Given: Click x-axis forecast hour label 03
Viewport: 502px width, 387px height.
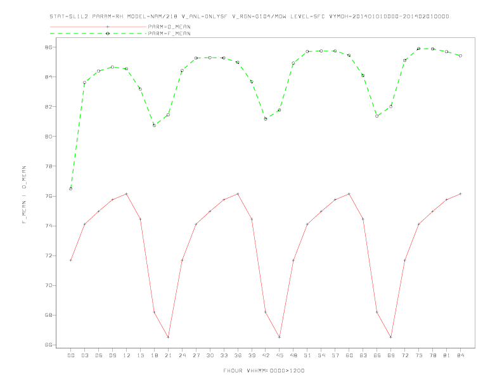Looking at the screenshot, I should (x=84, y=355).
